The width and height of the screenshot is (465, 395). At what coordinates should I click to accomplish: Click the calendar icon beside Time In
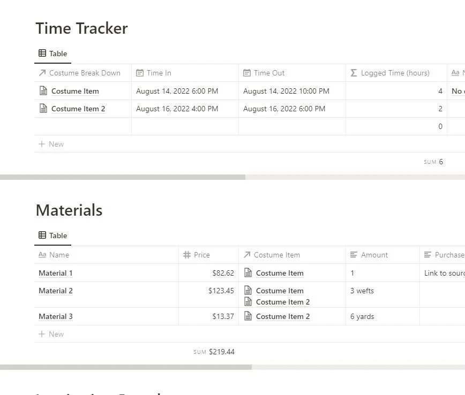click(140, 73)
